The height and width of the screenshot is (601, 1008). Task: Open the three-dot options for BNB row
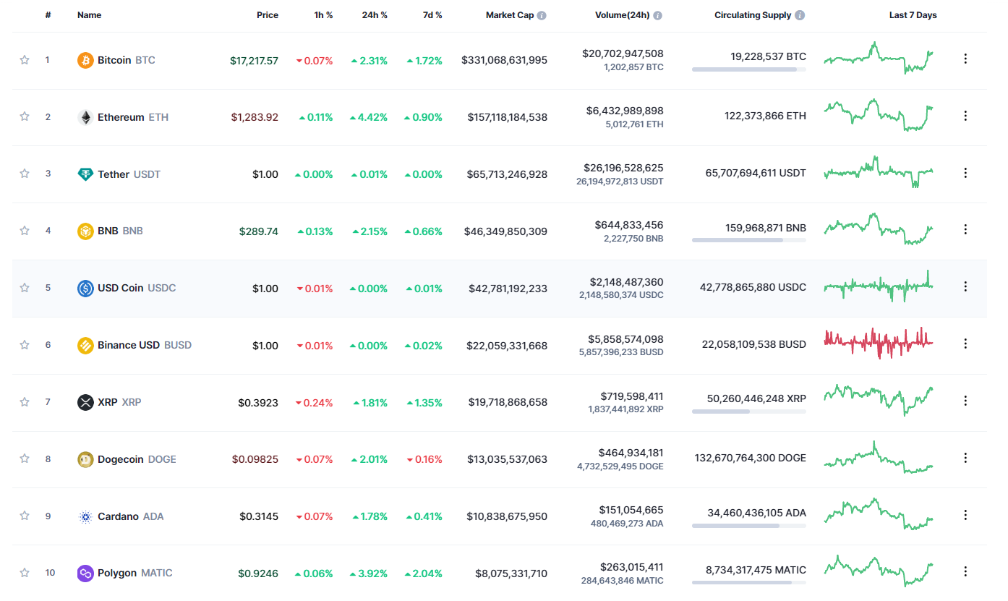pyautogui.click(x=965, y=229)
